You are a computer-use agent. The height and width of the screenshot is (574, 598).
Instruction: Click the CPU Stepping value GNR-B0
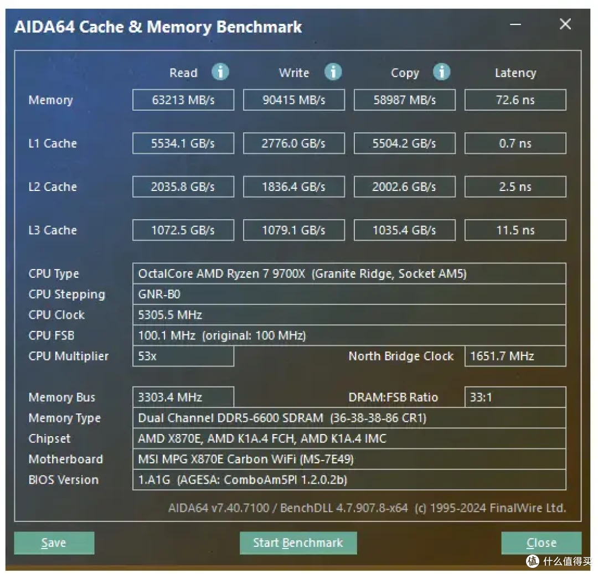pos(349,294)
